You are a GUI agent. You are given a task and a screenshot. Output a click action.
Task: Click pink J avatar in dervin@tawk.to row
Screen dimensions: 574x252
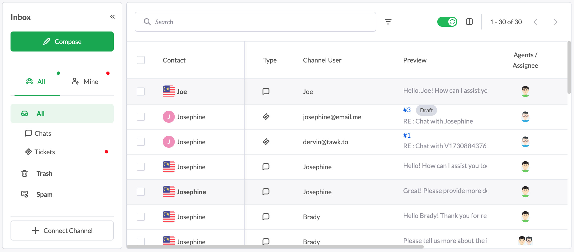pos(169,142)
